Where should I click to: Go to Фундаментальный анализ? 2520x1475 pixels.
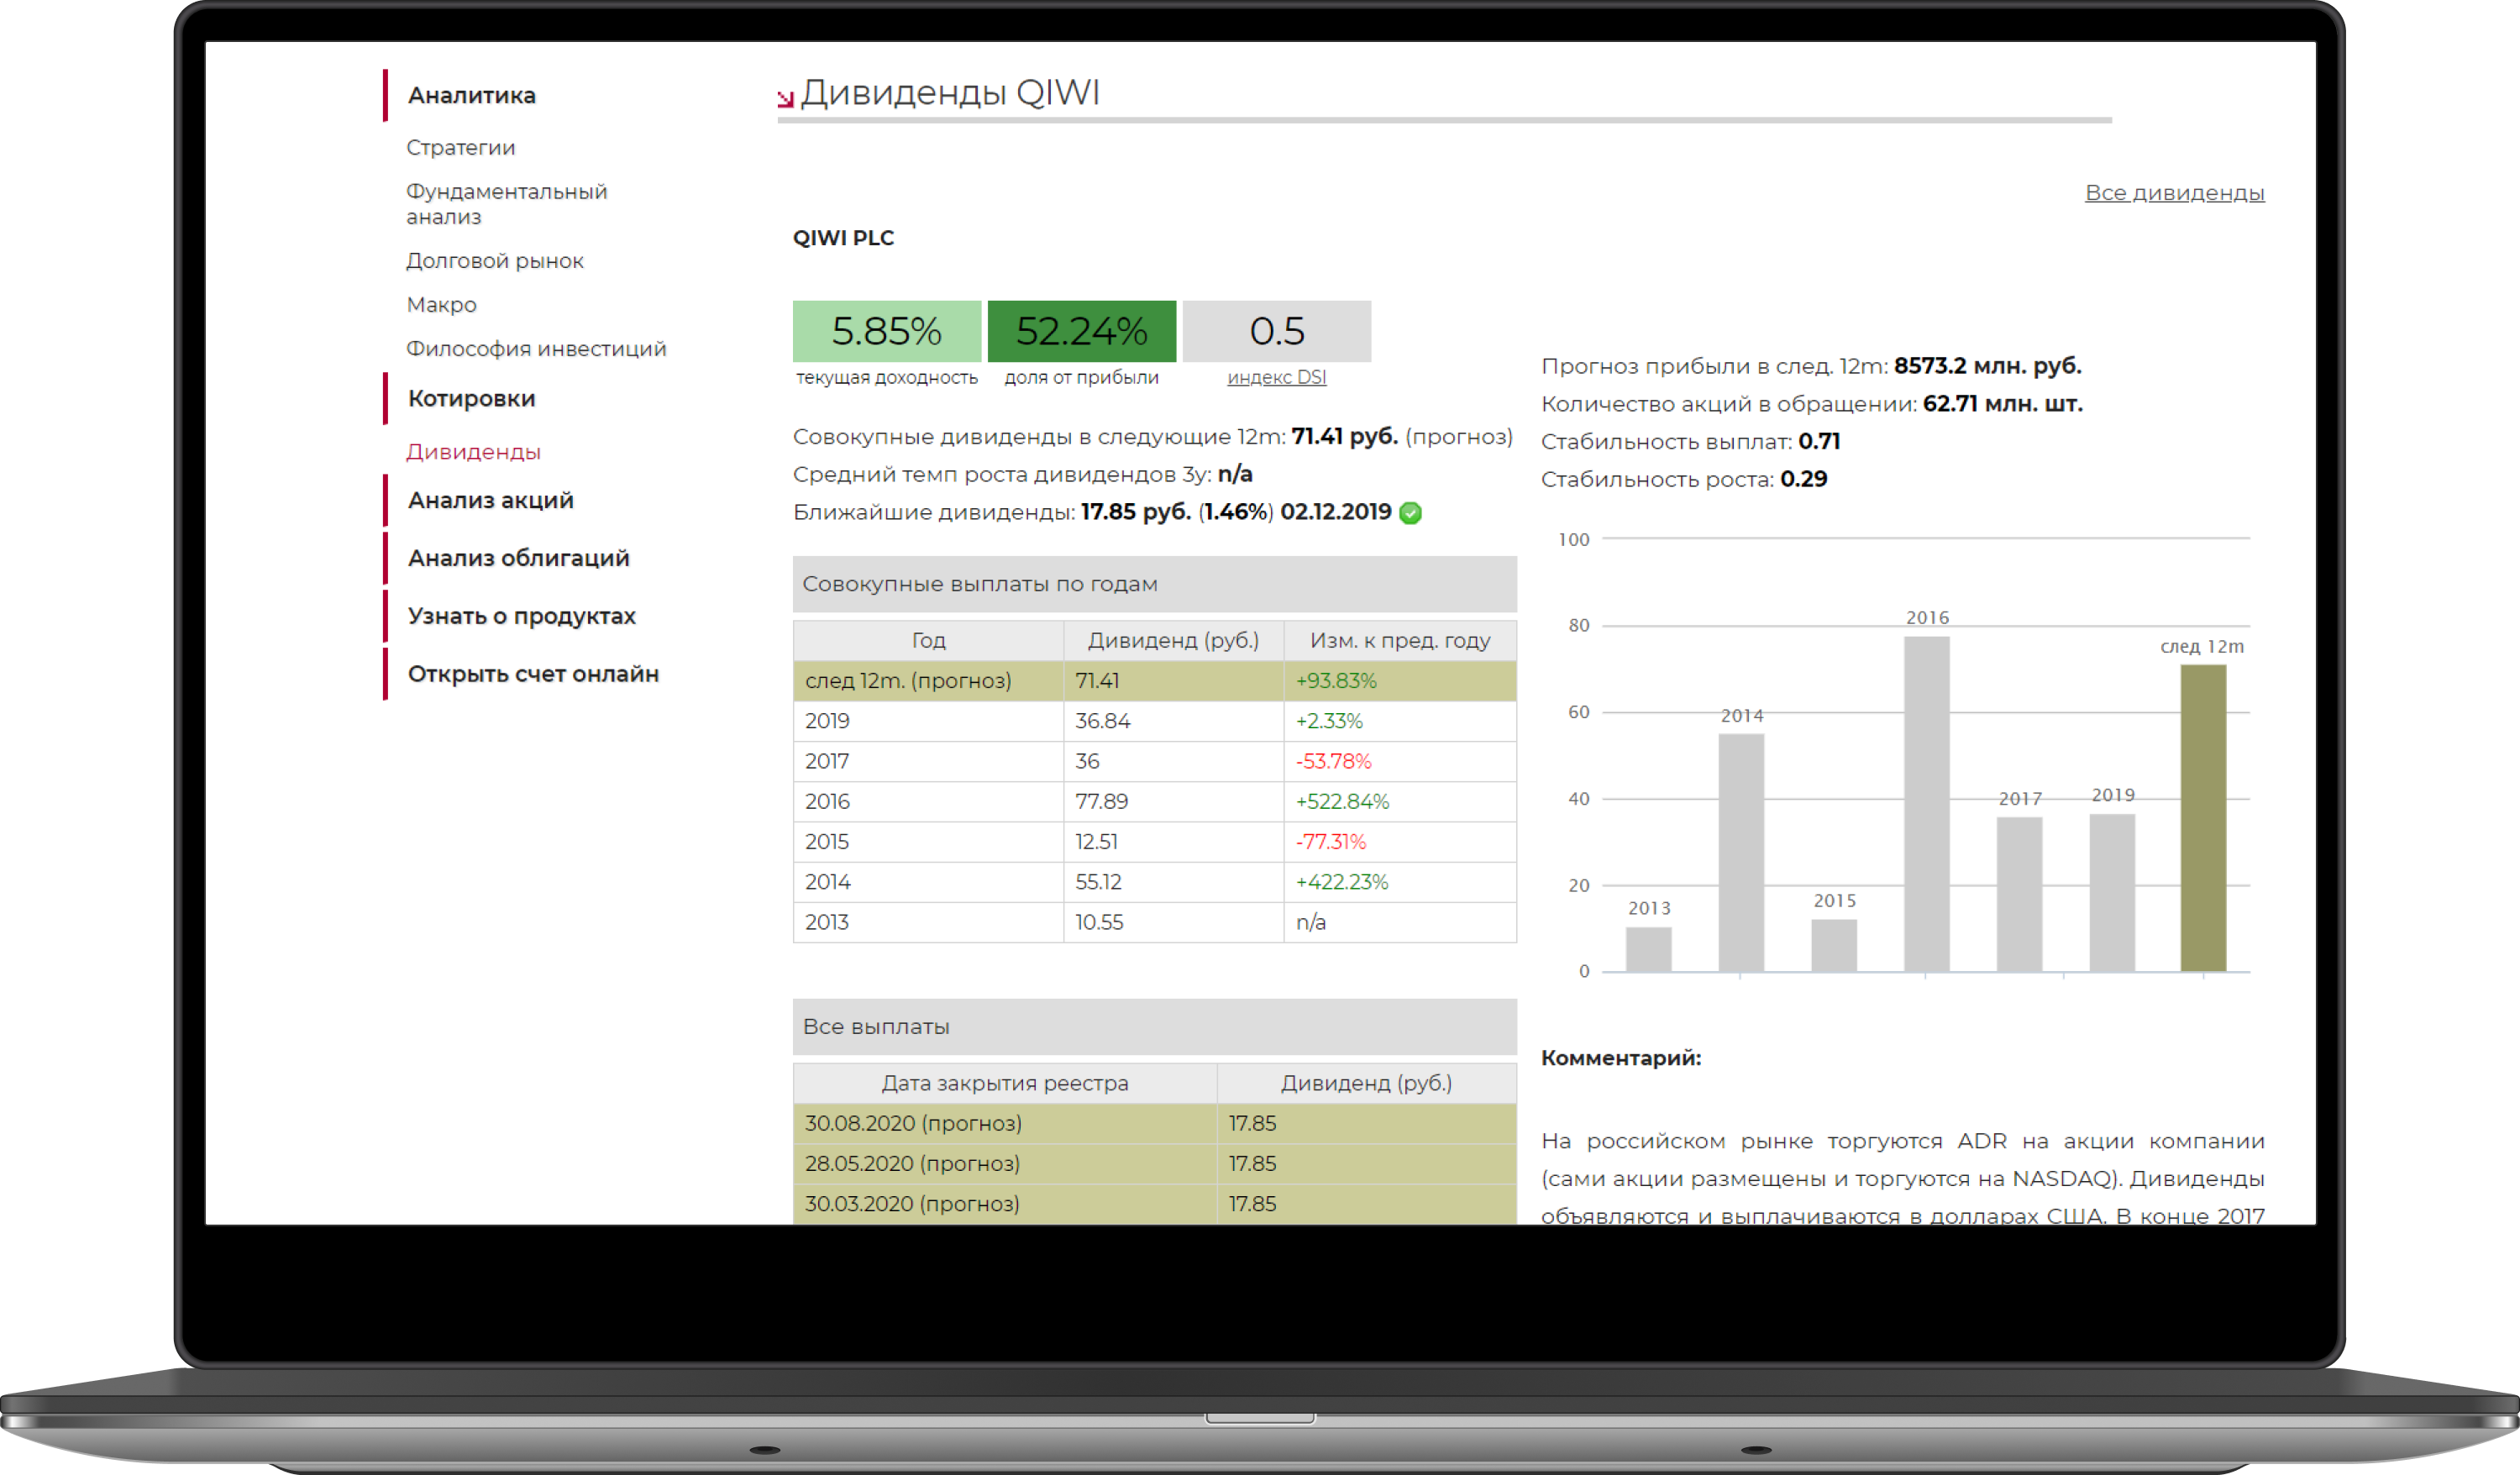(x=506, y=204)
